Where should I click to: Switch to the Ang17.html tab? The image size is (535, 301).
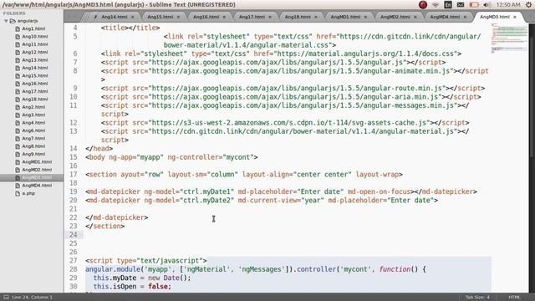(252, 17)
